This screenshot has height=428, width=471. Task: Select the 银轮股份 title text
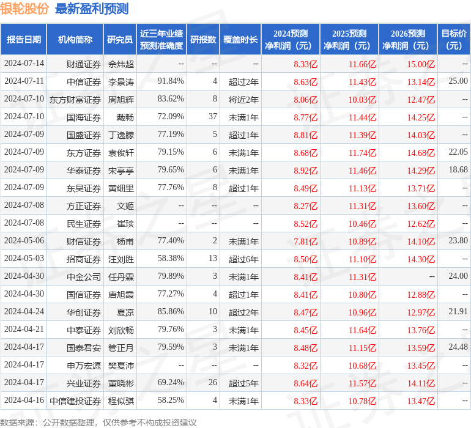24,9
